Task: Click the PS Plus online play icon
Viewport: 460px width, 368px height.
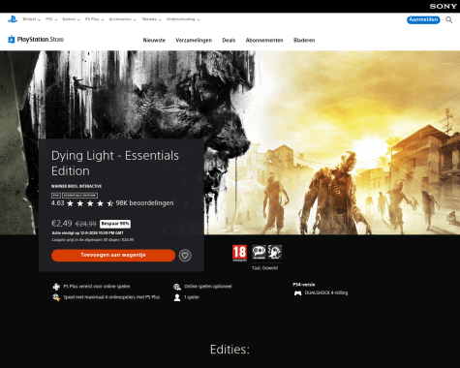Action: [56, 287]
